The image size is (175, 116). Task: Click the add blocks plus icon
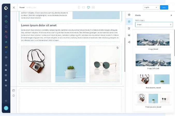(x=129, y=21)
